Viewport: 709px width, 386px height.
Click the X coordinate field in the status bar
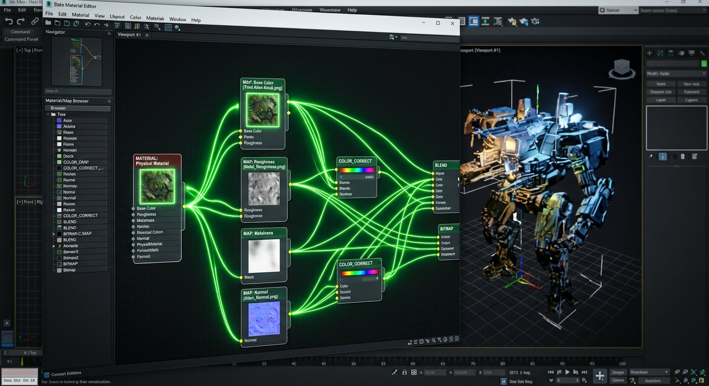434,373
